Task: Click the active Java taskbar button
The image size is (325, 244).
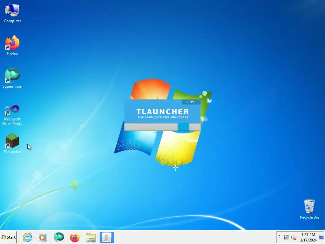Action: click(x=107, y=237)
